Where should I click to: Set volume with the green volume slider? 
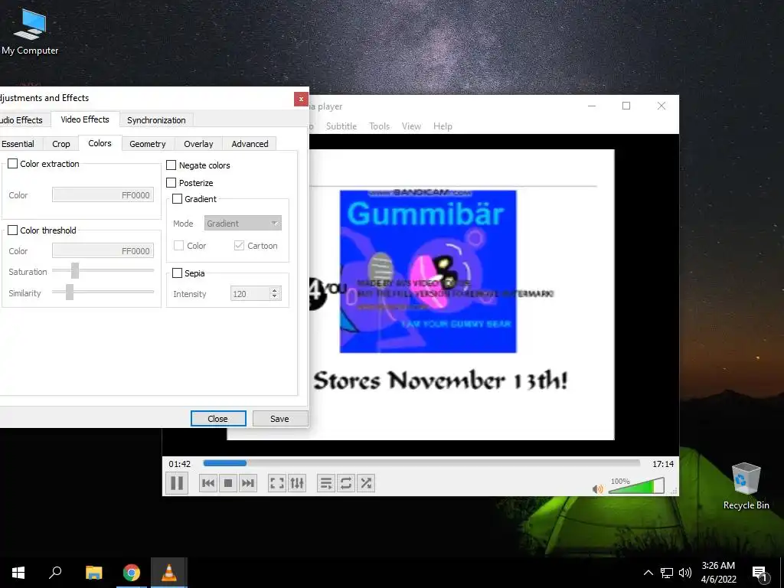[636, 485]
